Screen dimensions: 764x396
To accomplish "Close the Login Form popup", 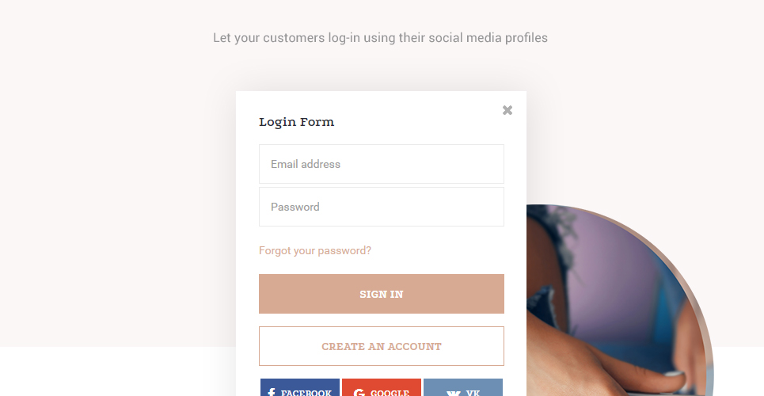I will point(507,110).
